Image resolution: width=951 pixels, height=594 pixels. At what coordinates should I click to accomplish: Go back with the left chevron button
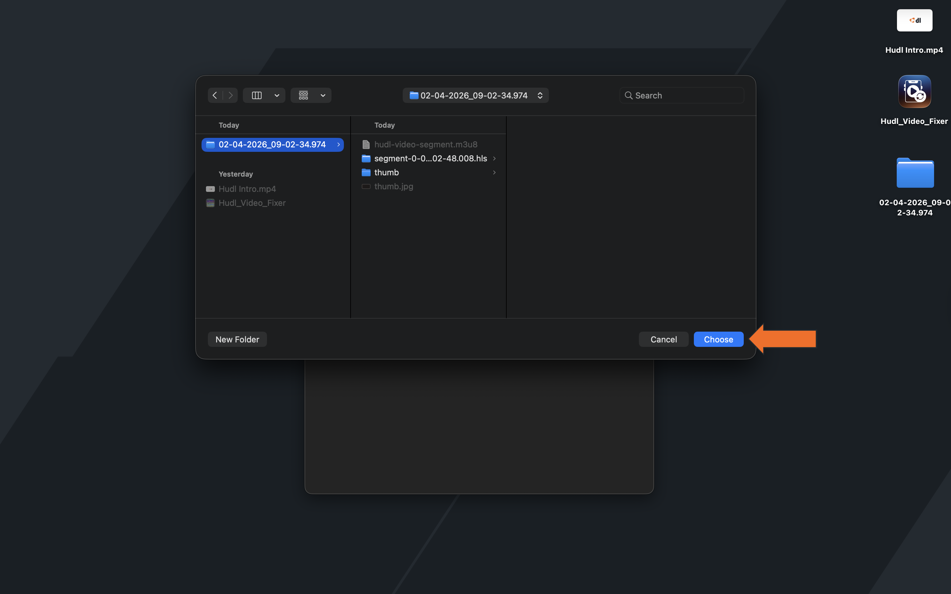[x=215, y=96]
